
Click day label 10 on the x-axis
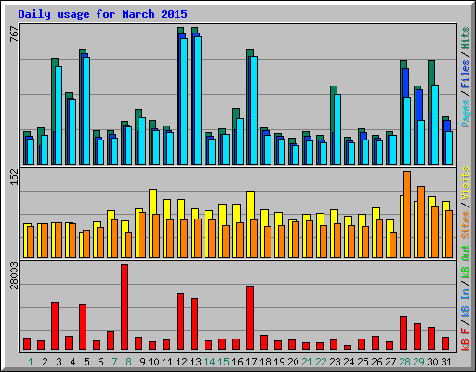click(x=153, y=362)
